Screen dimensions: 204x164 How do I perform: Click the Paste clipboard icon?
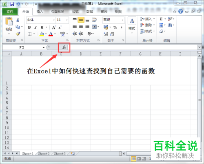[9, 21]
